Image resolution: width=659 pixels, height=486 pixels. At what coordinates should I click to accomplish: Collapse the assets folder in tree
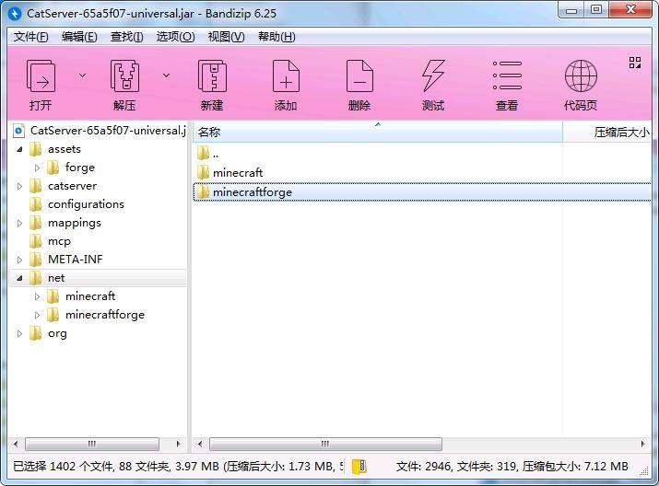[x=19, y=149]
